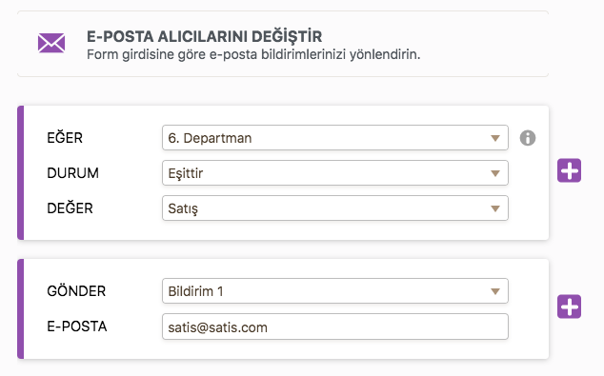Add a condition with the upper plus button
Image resolution: width=604 pixels, height=376 pixels.
pos(569,170)
